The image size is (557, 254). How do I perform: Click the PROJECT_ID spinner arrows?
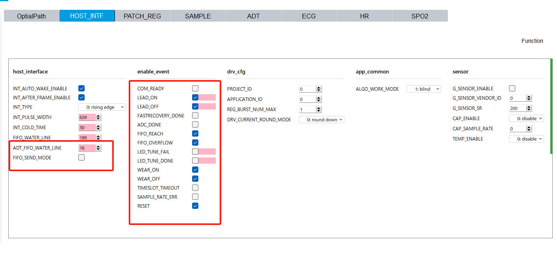pos(319,89)
